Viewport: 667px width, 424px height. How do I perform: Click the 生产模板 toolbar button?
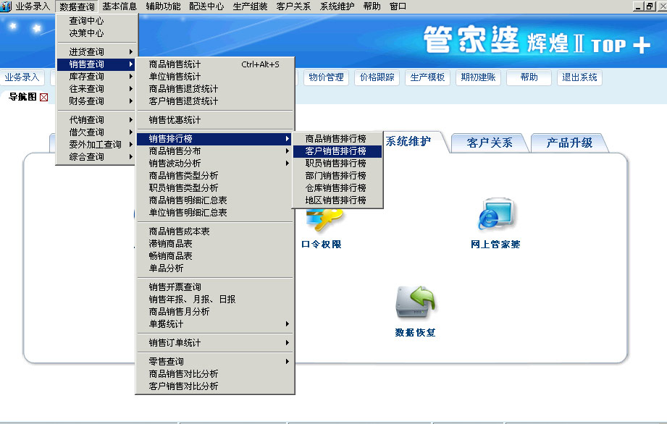427,77
